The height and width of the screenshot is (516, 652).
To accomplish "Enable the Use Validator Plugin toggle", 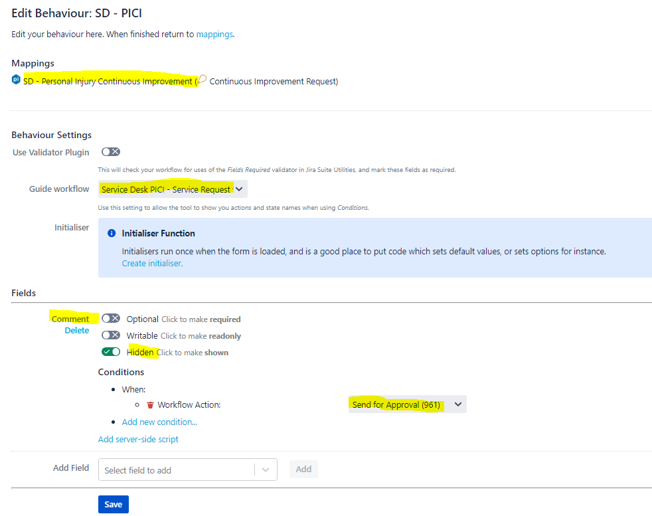I will 110,152.
